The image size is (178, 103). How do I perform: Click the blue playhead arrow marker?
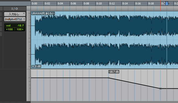167,4
